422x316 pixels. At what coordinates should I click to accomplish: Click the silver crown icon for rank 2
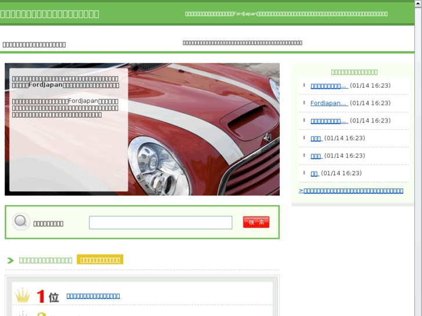(23, 314)
